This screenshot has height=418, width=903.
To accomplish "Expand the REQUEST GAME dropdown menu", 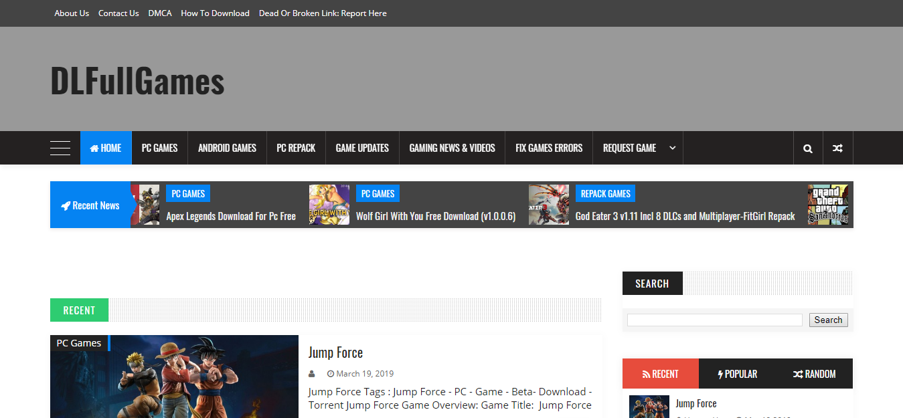I will (x=671, y=148).
